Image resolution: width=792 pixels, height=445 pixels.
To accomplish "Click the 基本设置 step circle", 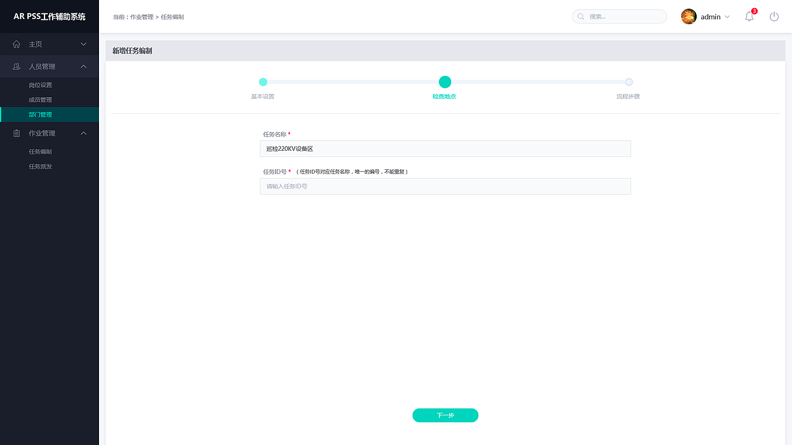I will pyautogui.click(x=263, y=82).
